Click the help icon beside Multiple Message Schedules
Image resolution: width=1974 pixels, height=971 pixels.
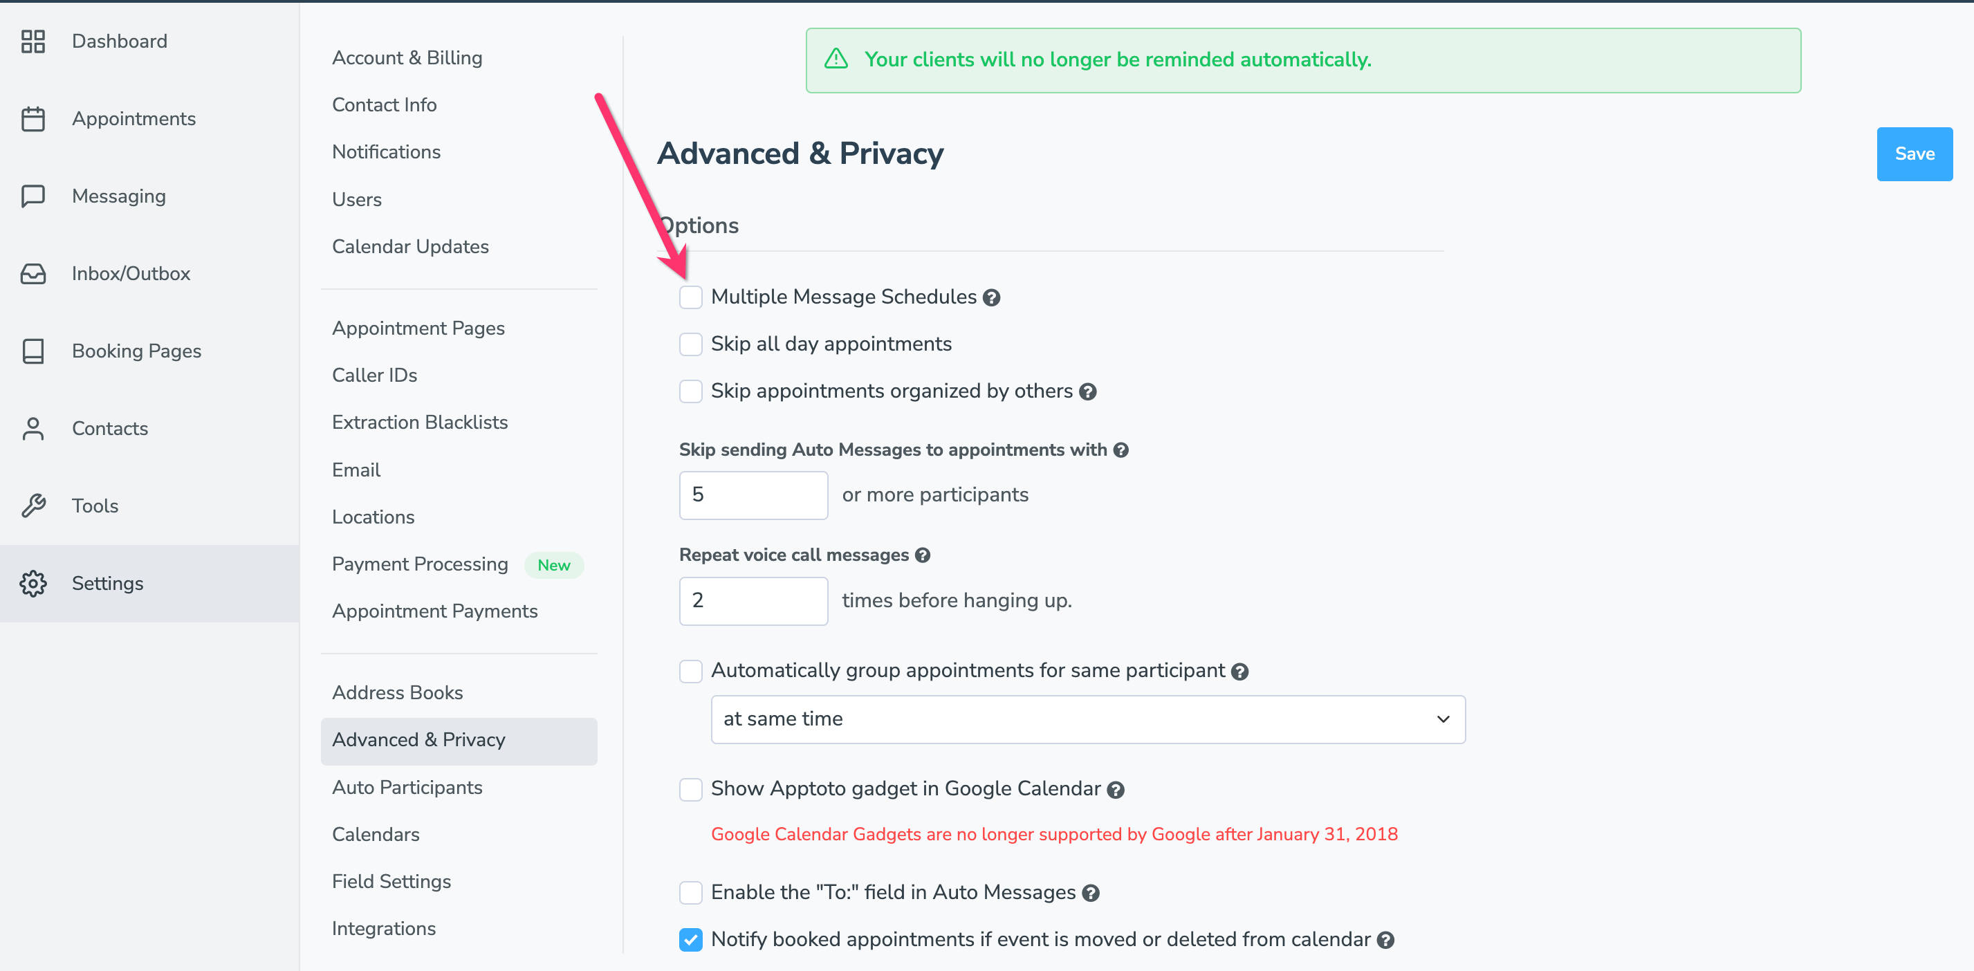(x=993, y=297)
